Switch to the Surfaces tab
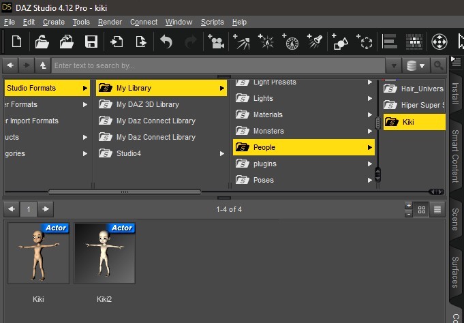The image size is (464, 323). click(x=456, y=272)
